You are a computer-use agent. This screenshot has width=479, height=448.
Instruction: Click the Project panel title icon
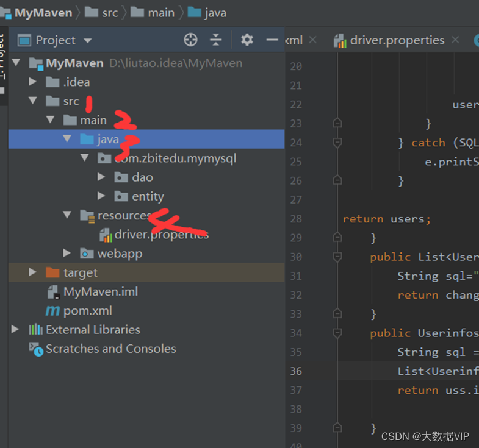point(24,40)
